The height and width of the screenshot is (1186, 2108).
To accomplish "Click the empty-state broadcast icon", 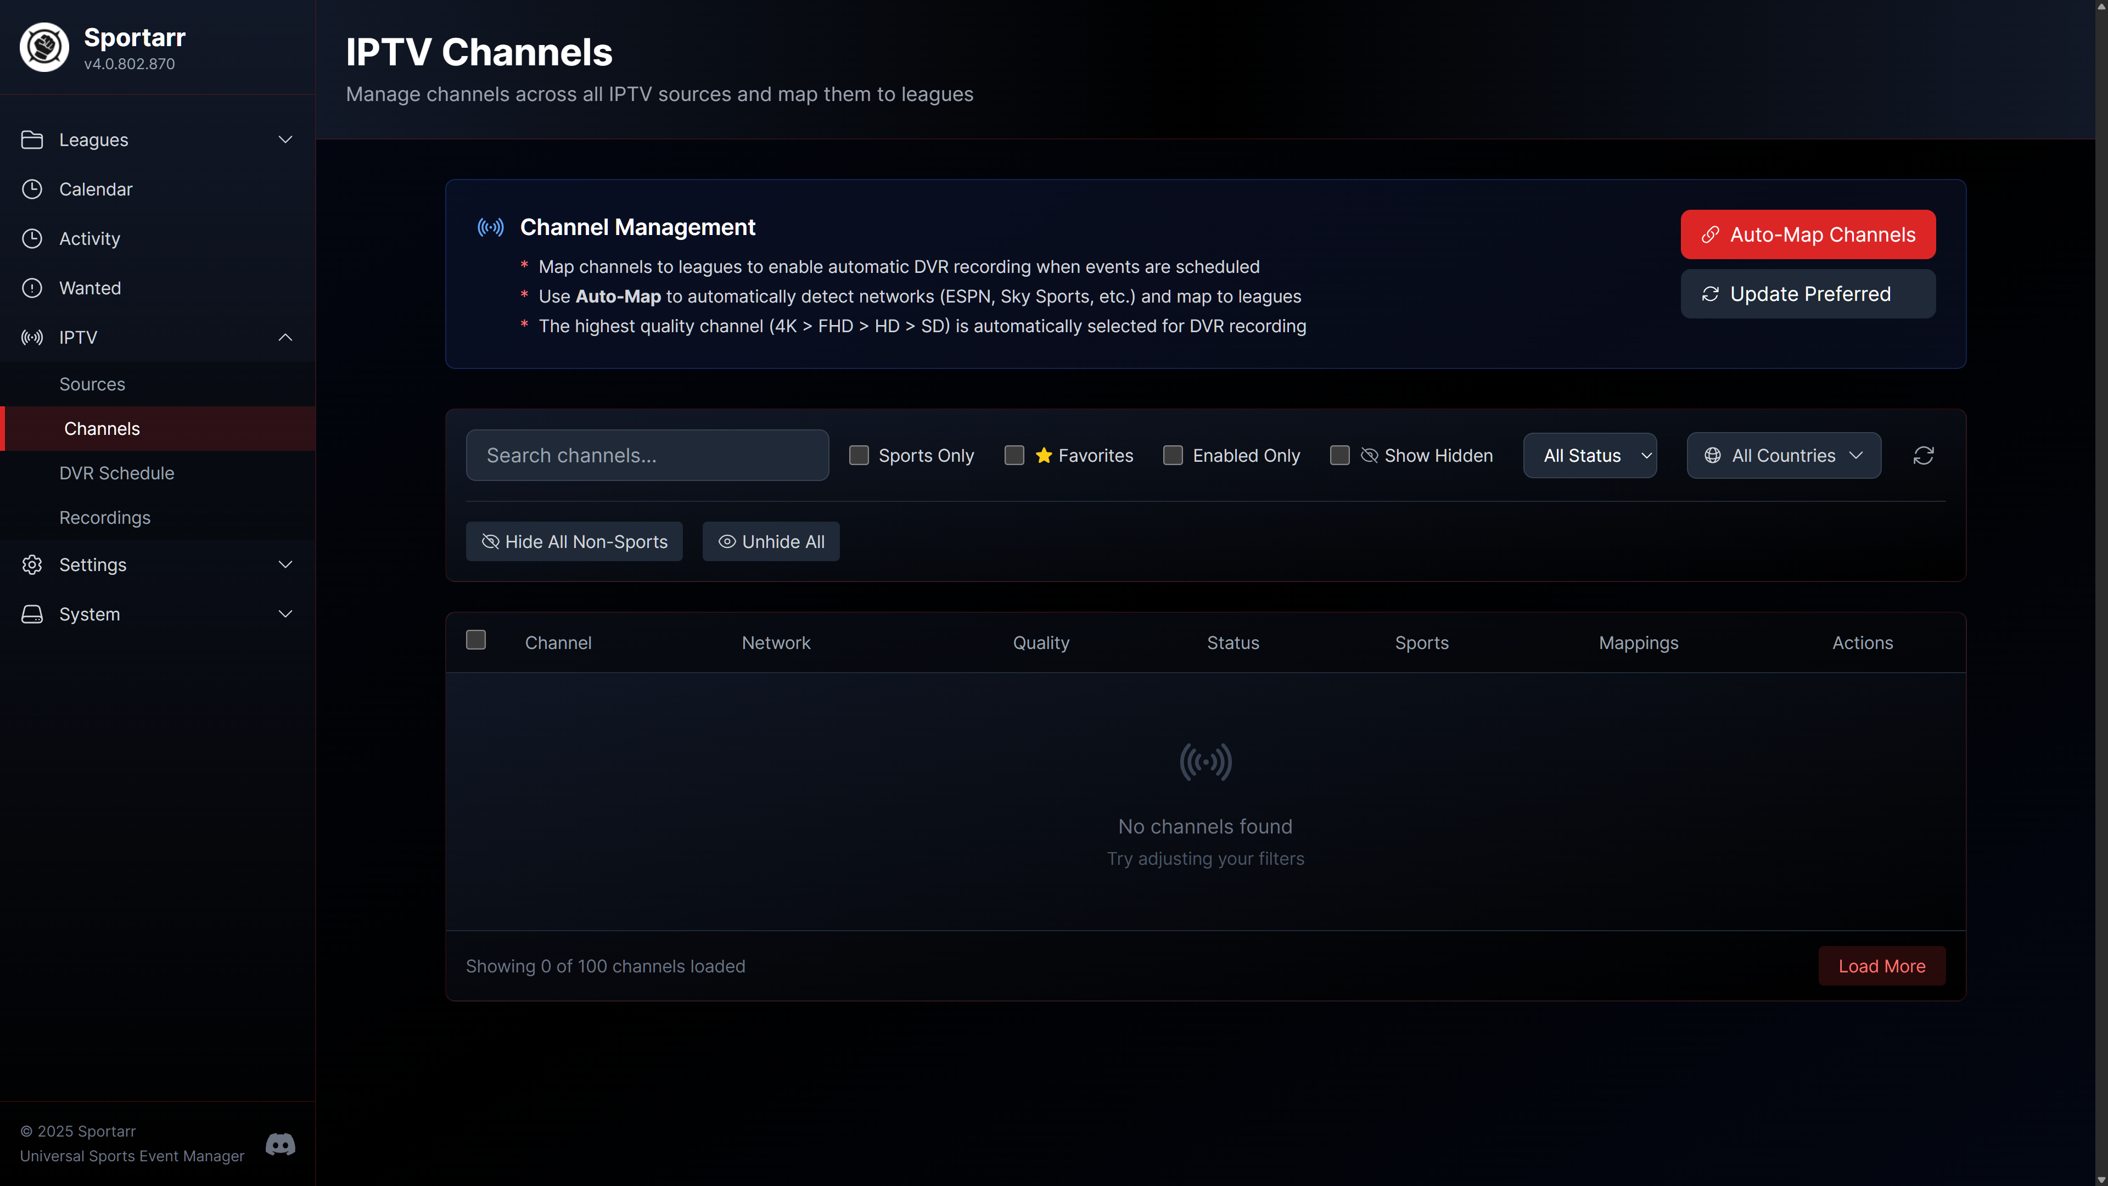I will (1206, 762).
